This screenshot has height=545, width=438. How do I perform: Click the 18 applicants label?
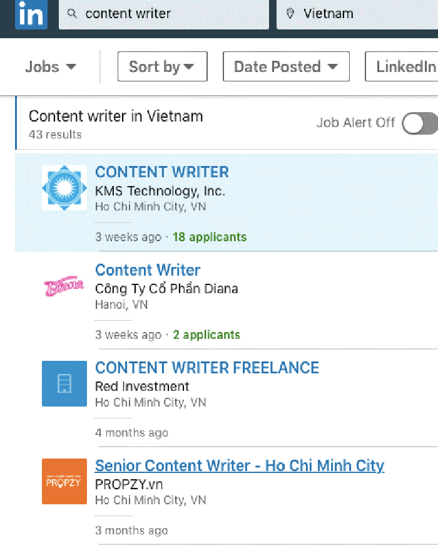click(x=210, y=237)
